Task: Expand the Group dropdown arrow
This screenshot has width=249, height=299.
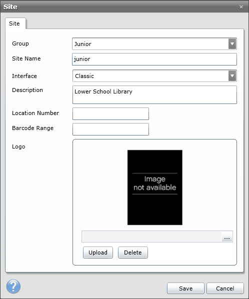Action: pos(232,43)
